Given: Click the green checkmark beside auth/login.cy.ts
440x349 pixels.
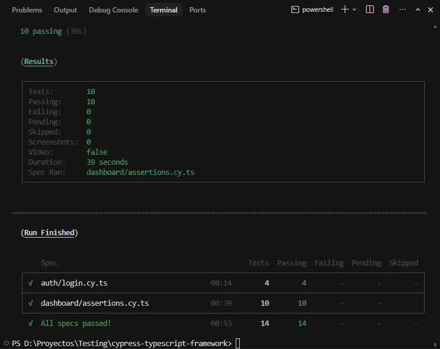Looking at the screenshot, I should point(31,283).
